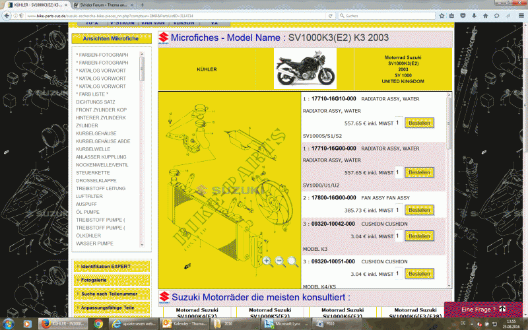Switch to the Outlook Kalender taskbar window

click(184, 324)
